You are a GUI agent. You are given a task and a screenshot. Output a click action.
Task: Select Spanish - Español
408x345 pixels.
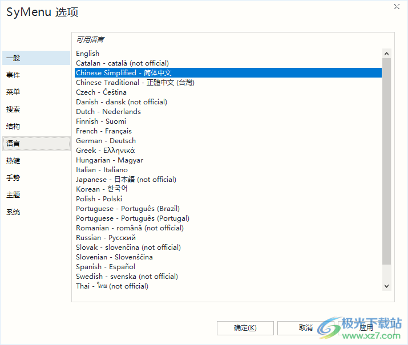coord(228,267)
